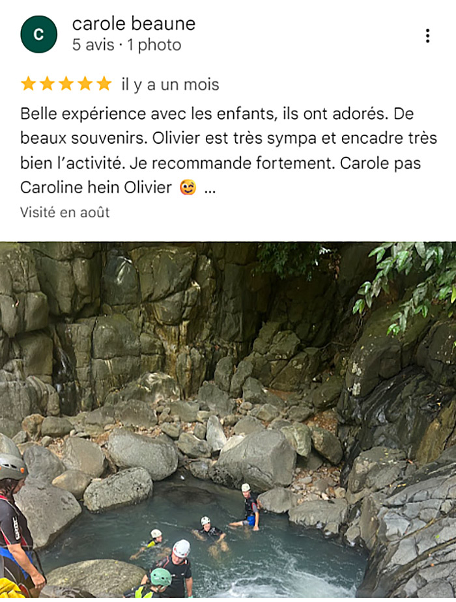Open the canyoning review photo
The image size is (456, 602).
click(228, 420)
